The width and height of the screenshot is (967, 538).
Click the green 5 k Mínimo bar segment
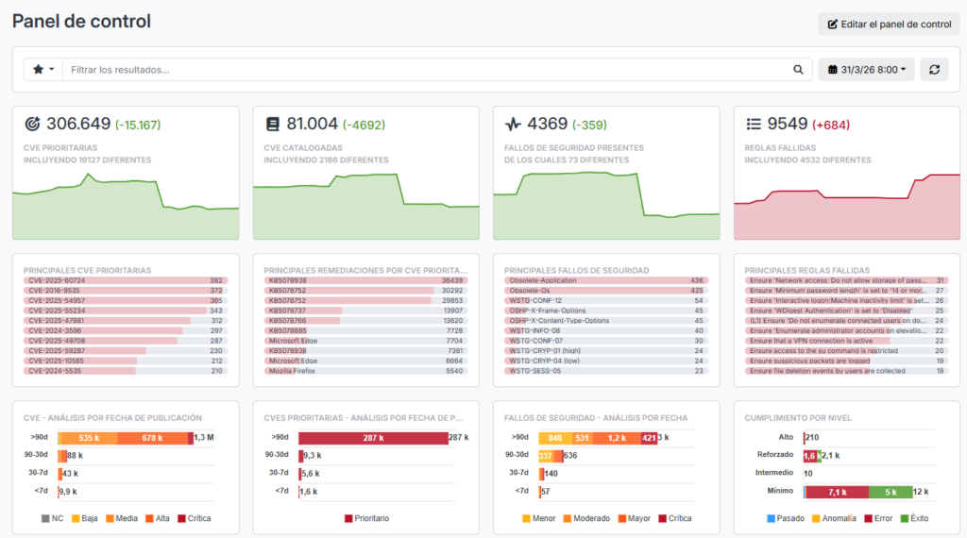[890, 492]
